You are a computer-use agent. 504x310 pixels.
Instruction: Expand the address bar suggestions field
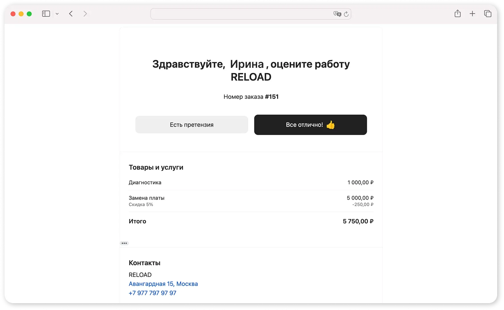pyautogui.click(x=251, y=14)
